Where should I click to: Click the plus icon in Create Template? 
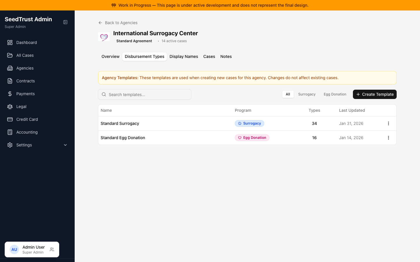tap(358, 94)
